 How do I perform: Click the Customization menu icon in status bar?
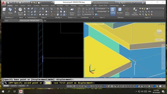click(164, 86)
